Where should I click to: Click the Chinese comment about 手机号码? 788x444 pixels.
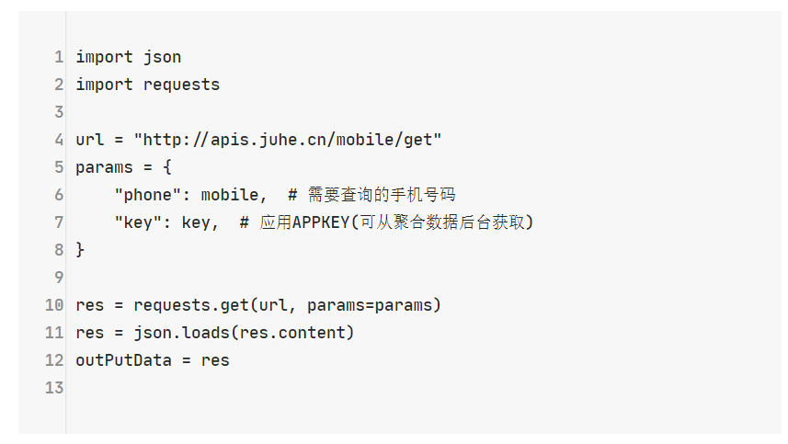[x=382, y=195]
